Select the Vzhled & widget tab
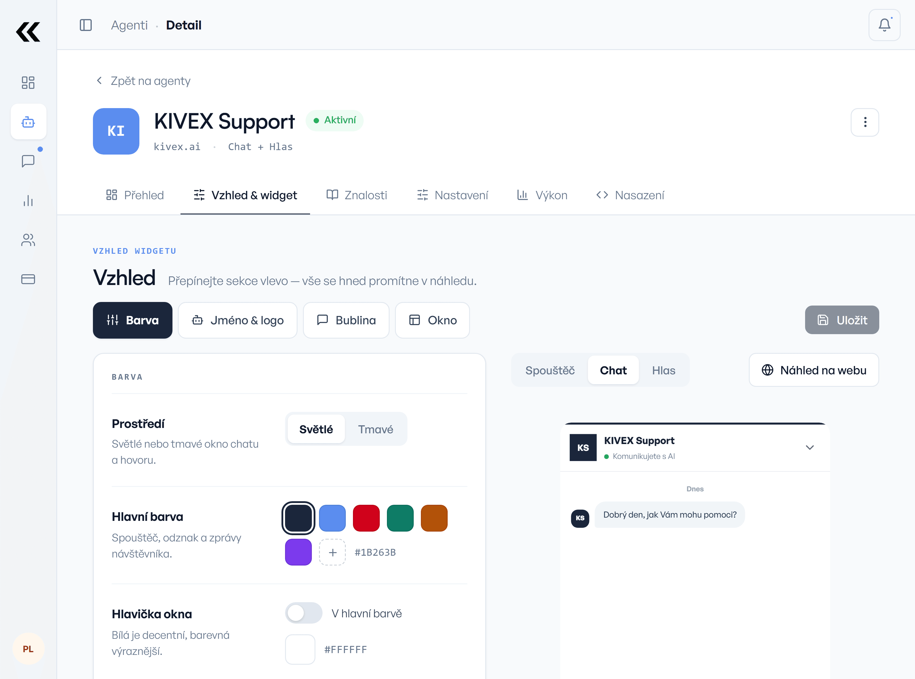Viewport: 915px width, 679px height. click(x=245, y=195)
